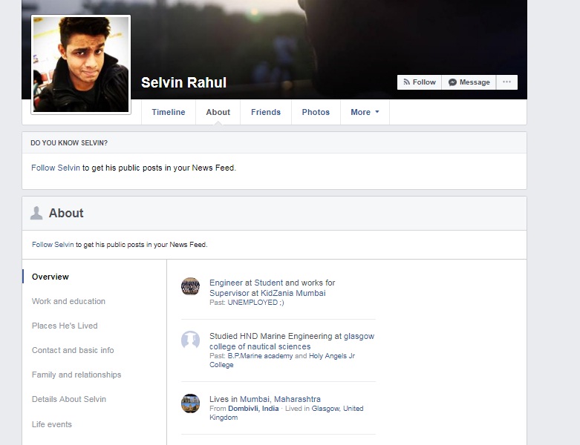Select Contact and basic info
Viewport: 580px width, 445px height.
click(x=73, y=350)
